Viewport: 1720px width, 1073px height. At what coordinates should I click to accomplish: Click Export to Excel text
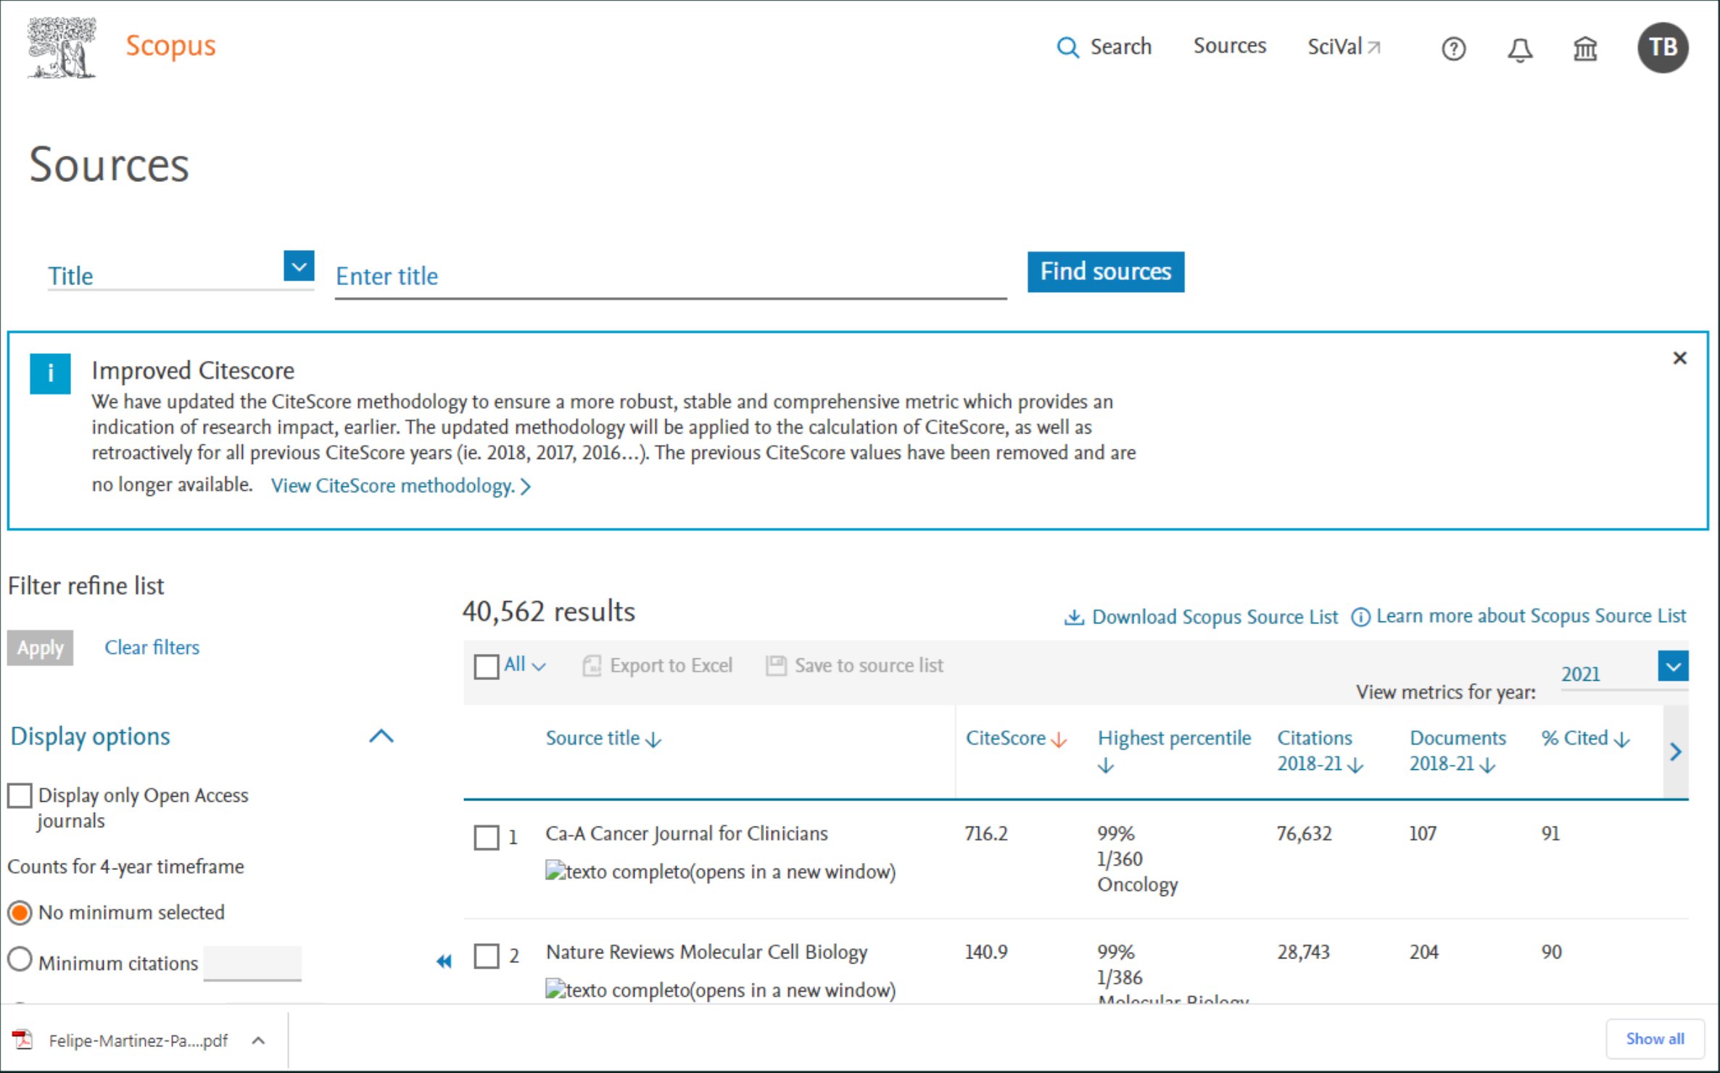click(671, 666)
